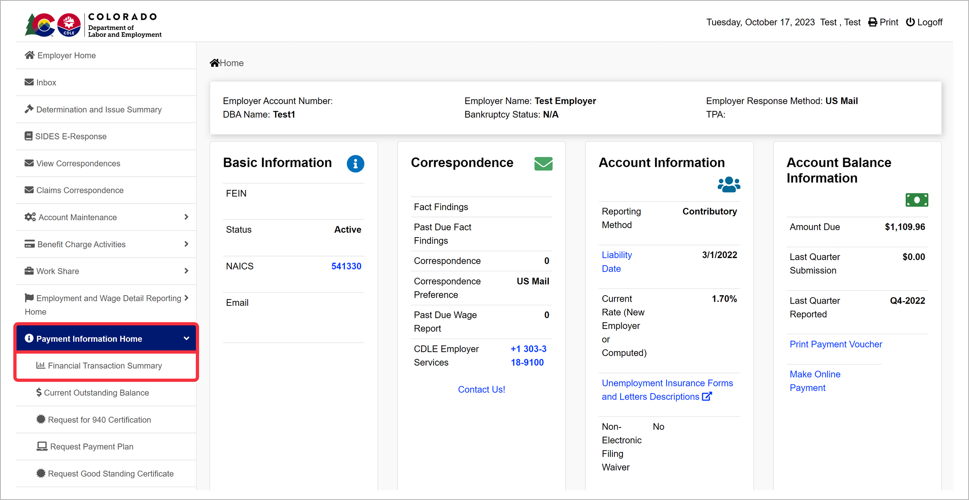Open the NAICS code 541330 link
969x500 pixels.
coord(346,266)
